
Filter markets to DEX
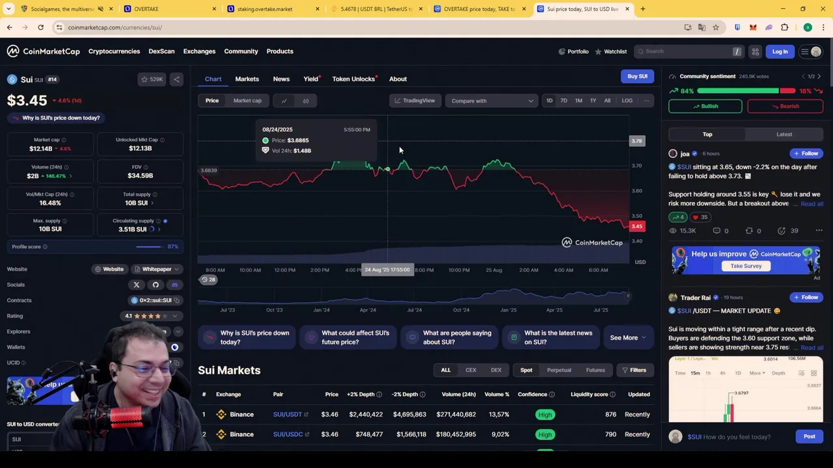click(x=496, y=370)
